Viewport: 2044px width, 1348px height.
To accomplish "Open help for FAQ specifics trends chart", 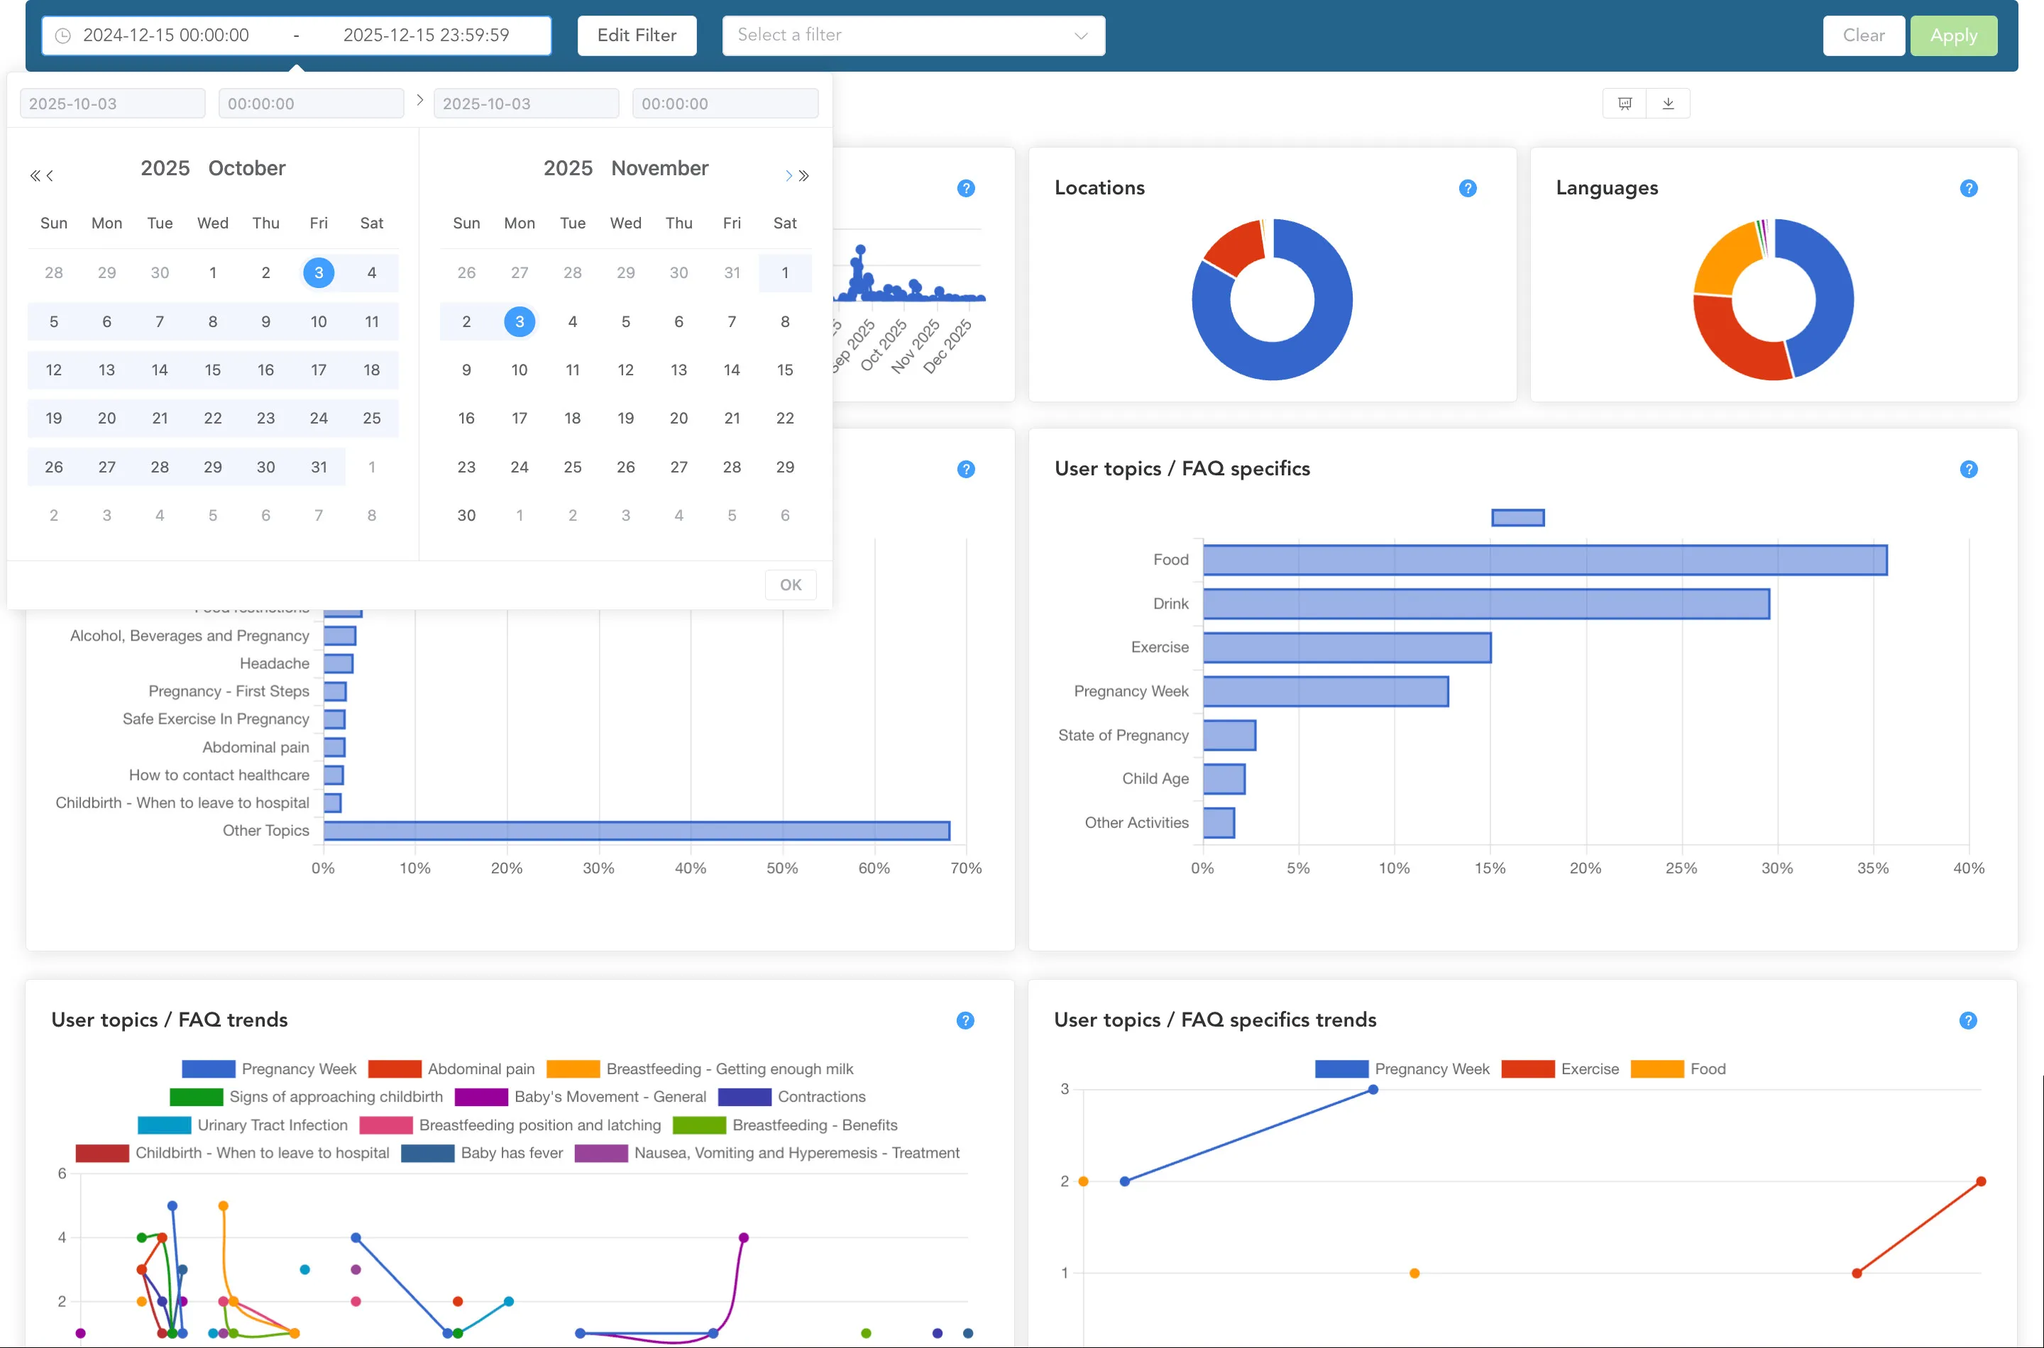I will point(1967,1020).
